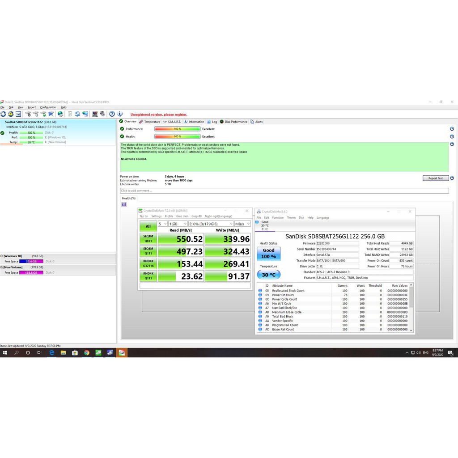
Task: Click the refresh icon in Hard Disk Sentinel toolbar
Action: coord(3,114)
